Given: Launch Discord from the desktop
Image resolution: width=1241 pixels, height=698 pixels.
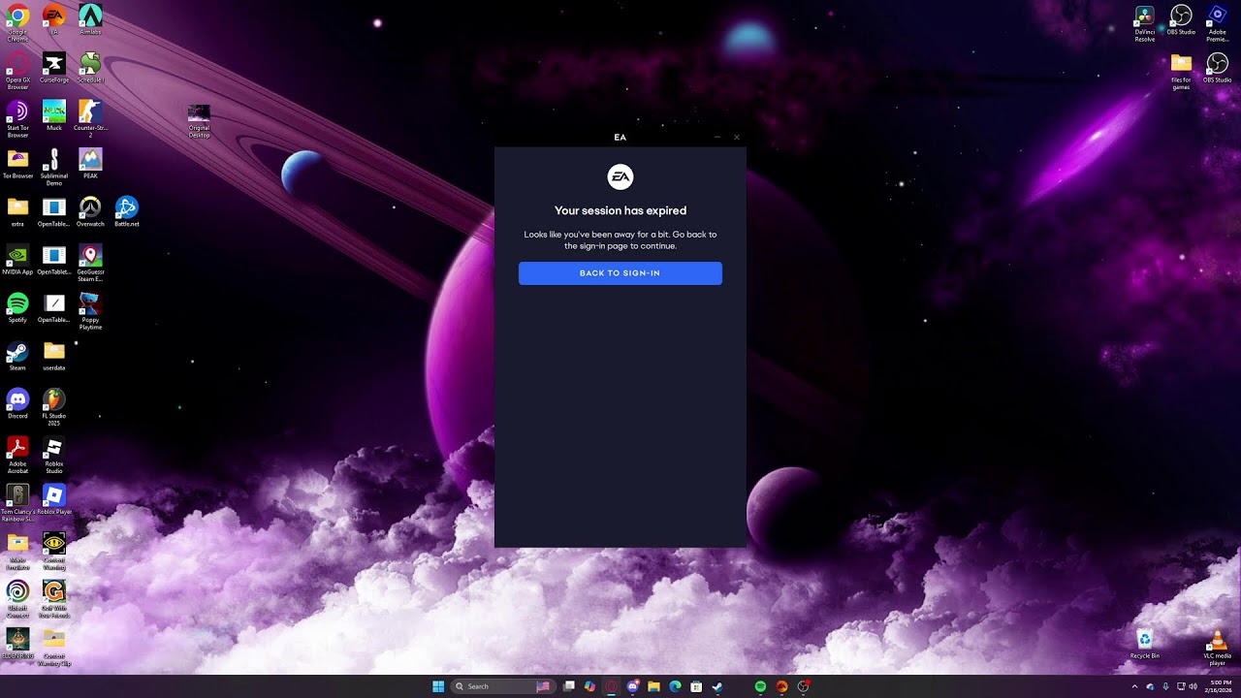Looking at the screenshot, I should point(17,403).
